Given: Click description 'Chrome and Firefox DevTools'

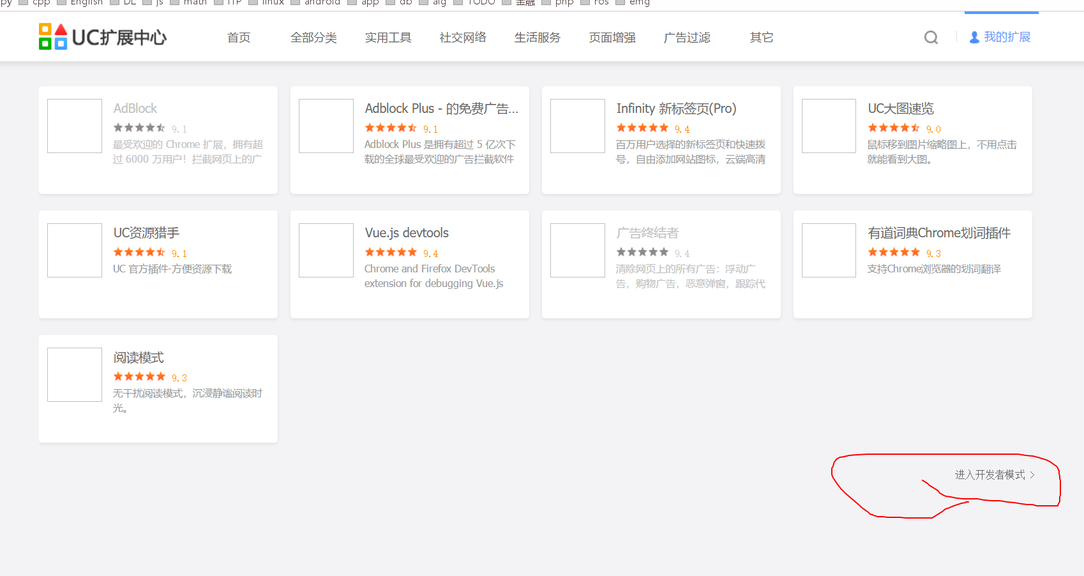Looking at the screenshot, I should coord(430,269).
